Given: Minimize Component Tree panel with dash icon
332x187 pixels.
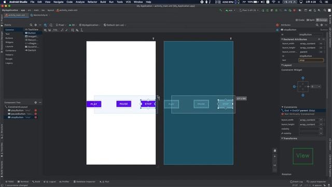Looking at the screenshot, I should [x=40, y=103].
